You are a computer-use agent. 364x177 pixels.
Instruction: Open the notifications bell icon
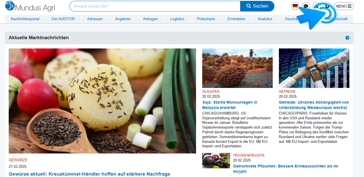tap(317, 6)
